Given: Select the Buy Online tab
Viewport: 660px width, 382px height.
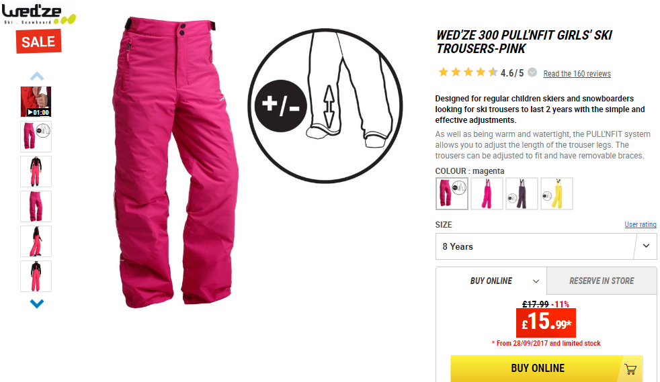Looking at the screenshot, I should pyautogui.click(x=491, y=281).
